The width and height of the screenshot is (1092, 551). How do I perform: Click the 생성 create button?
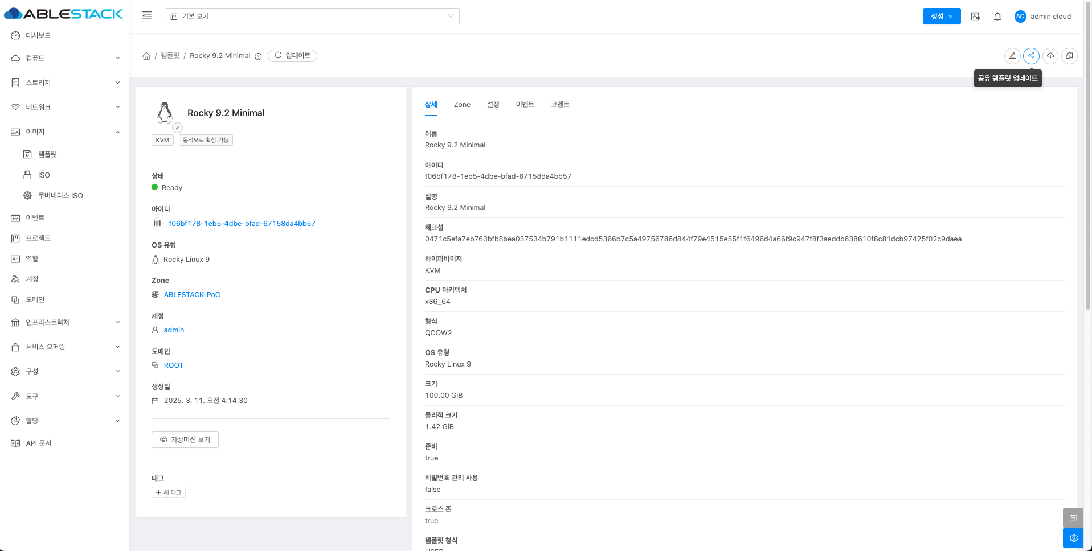[942, 16]
